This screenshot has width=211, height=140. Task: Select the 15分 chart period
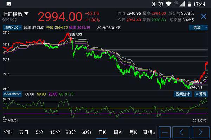[x=55, y=132]
